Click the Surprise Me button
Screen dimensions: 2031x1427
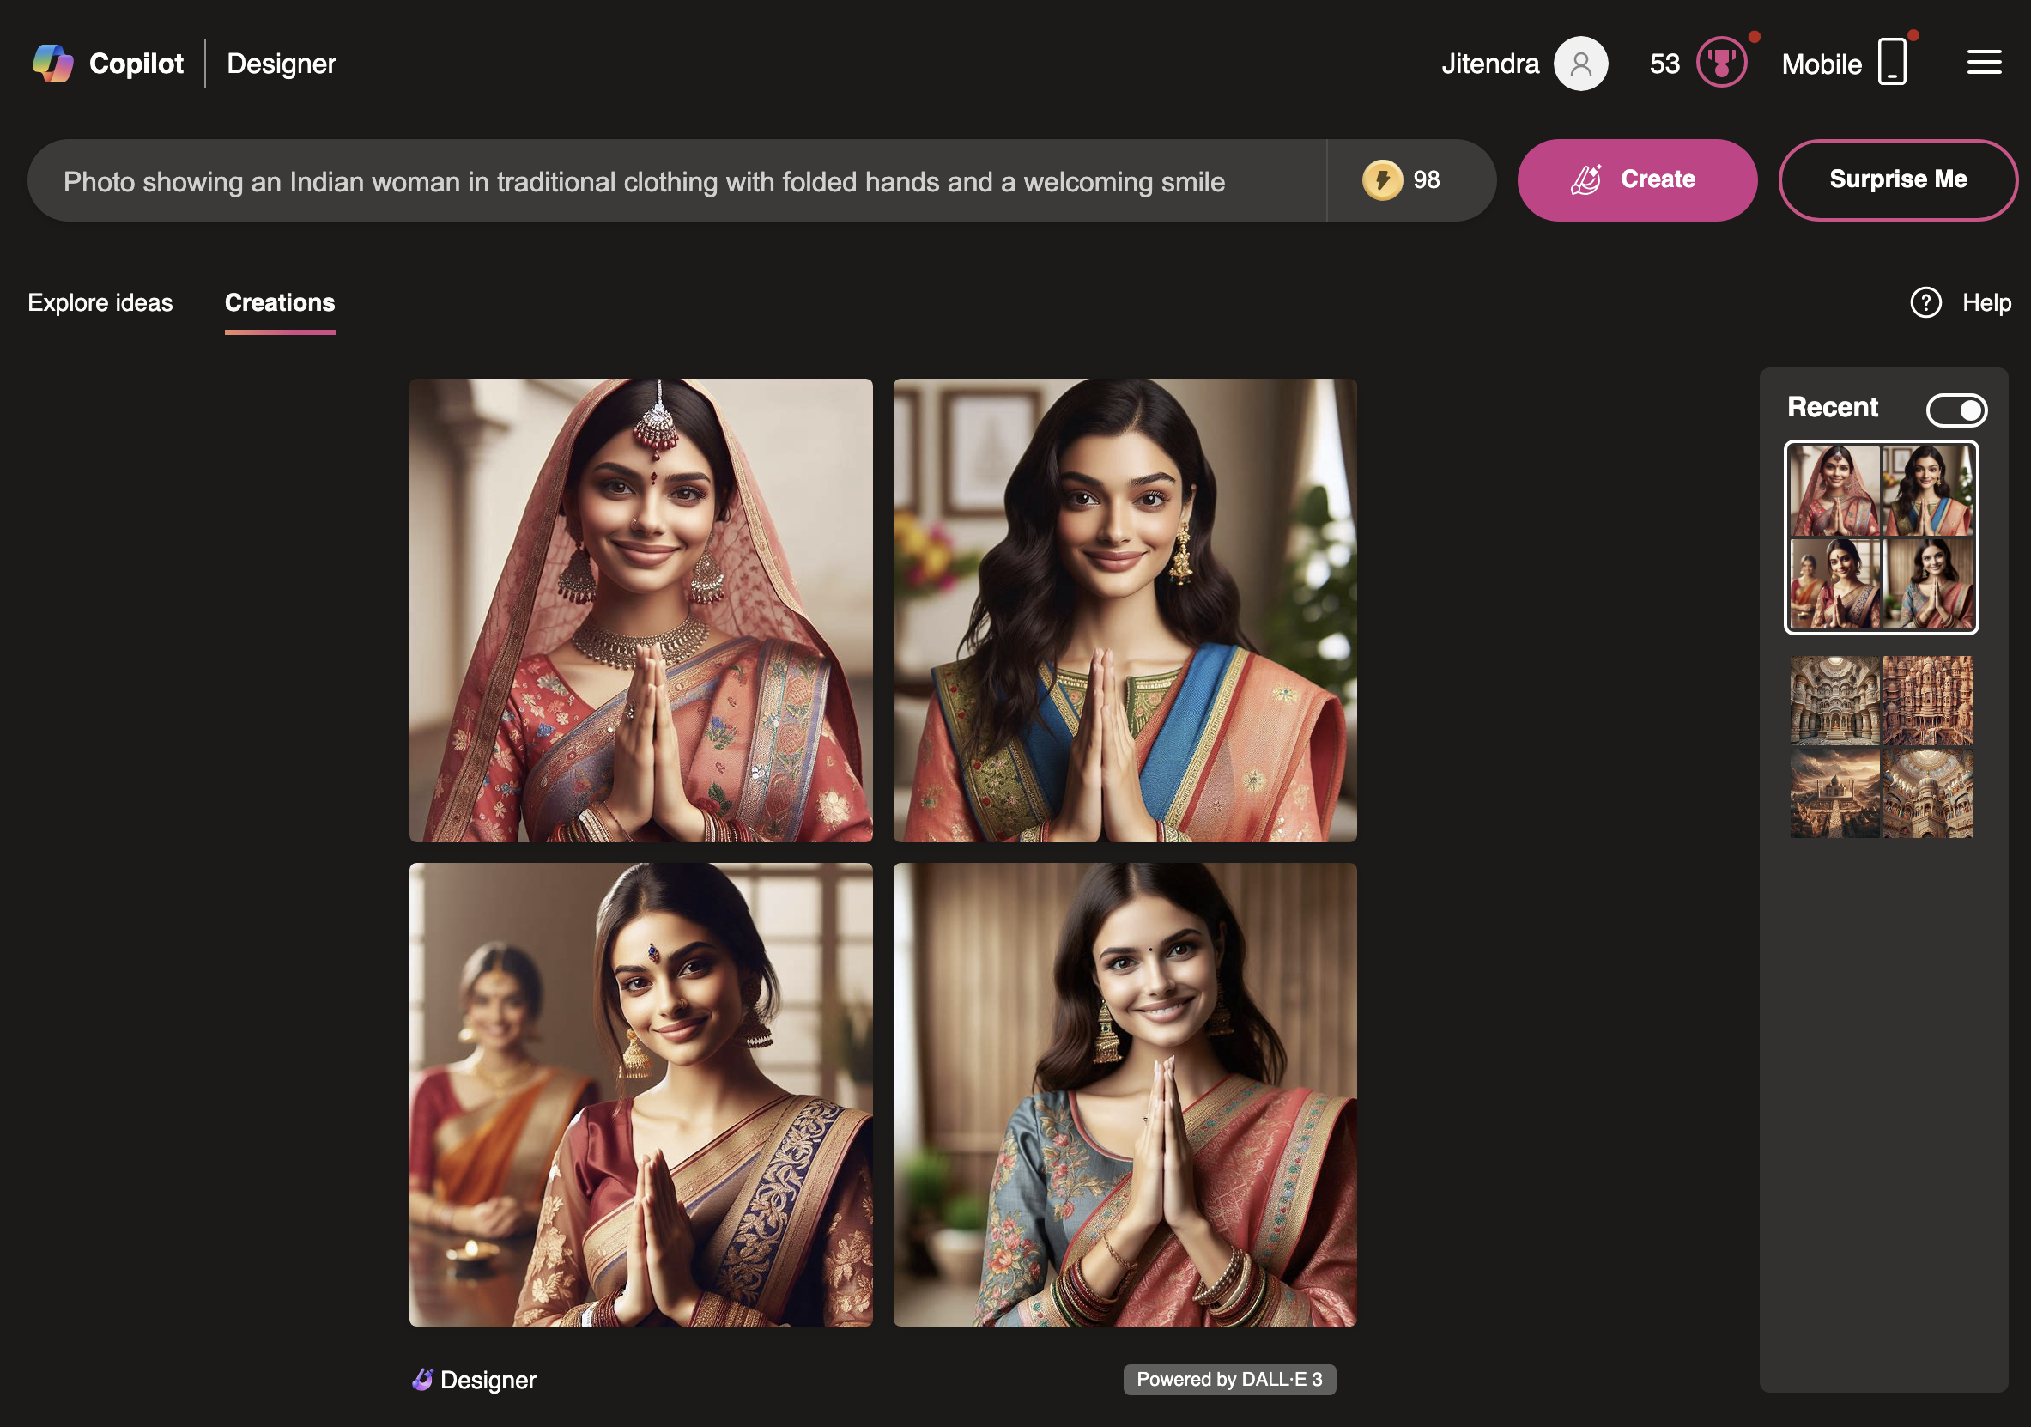1897,180
